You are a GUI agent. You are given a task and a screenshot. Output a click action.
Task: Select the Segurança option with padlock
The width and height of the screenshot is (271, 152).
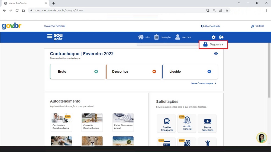213,44
